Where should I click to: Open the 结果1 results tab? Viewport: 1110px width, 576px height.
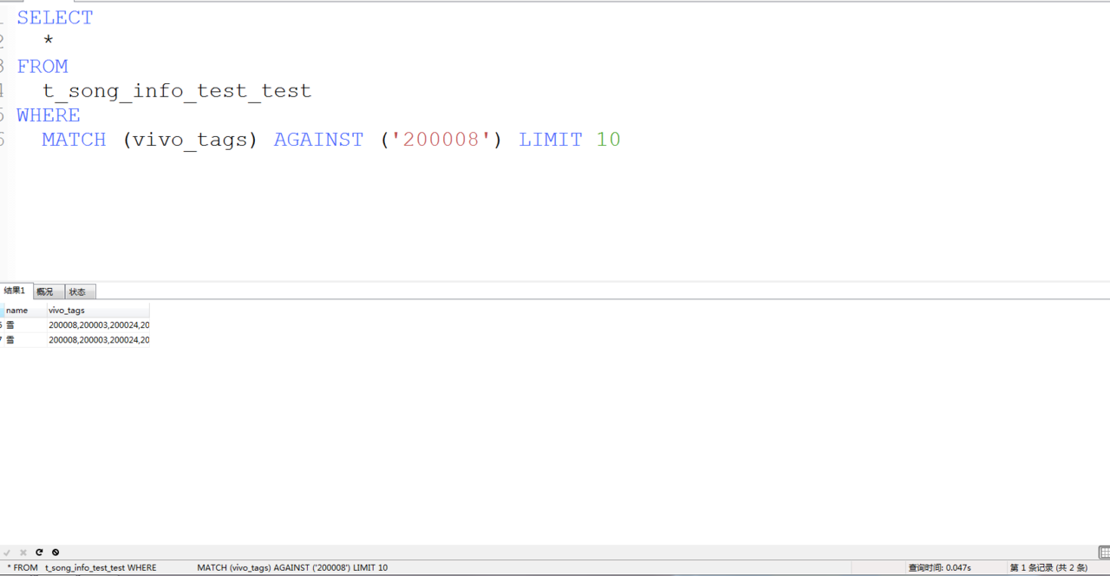pyautogui.click(x=15, y=291)
